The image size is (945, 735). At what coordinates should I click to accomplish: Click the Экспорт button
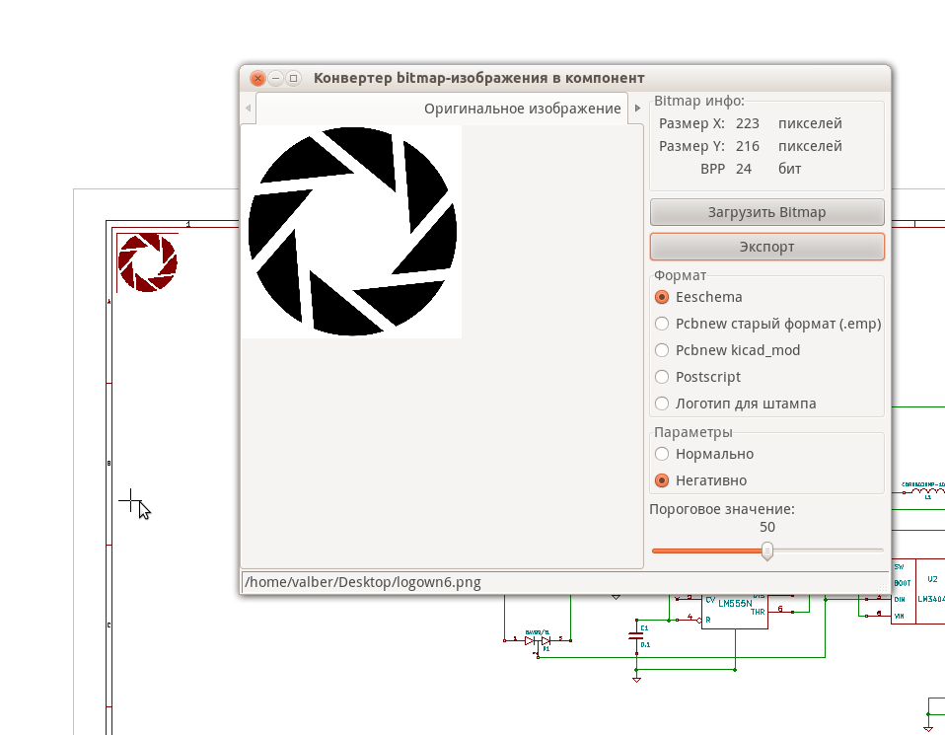766,246
